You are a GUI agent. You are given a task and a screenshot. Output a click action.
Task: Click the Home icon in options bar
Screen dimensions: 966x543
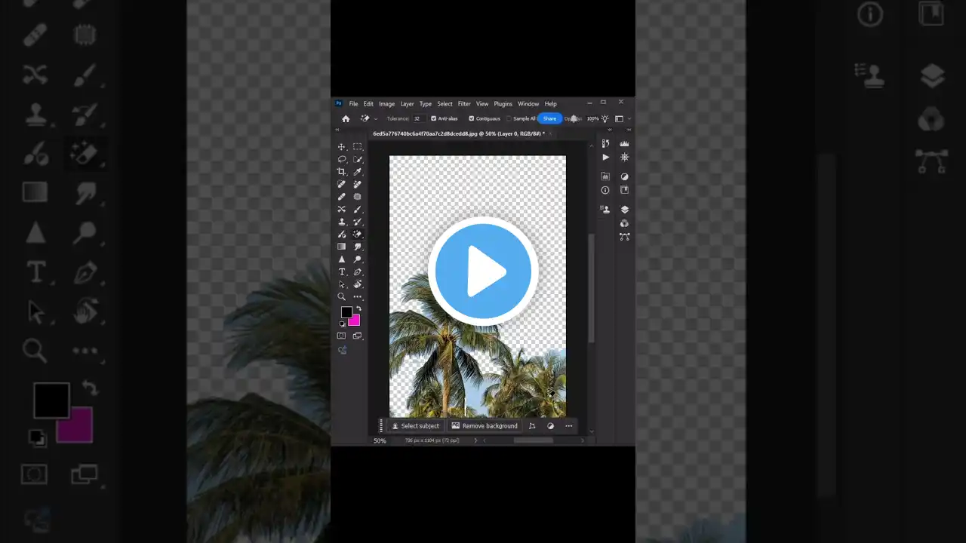346,118
